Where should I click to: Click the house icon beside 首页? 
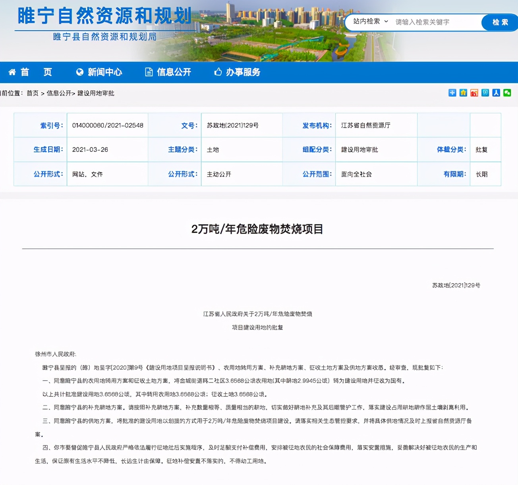coord(12,72)
